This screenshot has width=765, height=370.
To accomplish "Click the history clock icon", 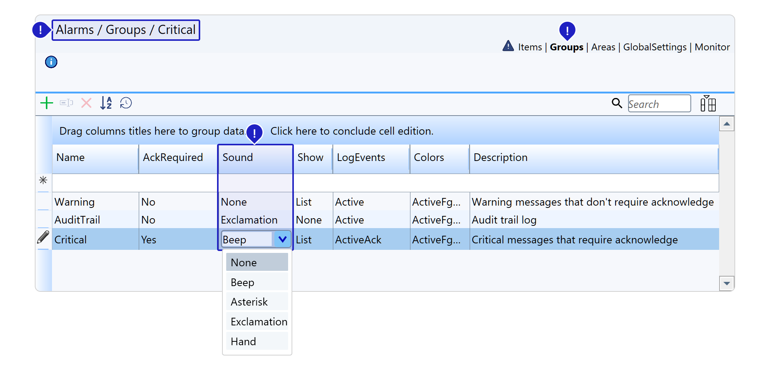I will point(126,103).
